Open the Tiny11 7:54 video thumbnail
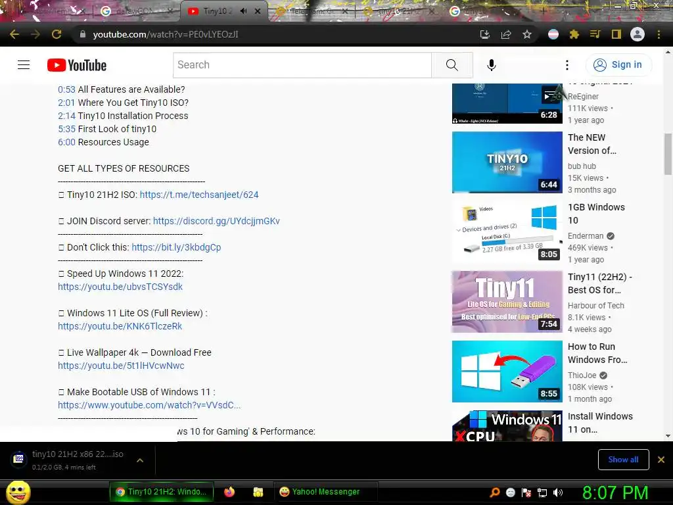 [507, 302]
